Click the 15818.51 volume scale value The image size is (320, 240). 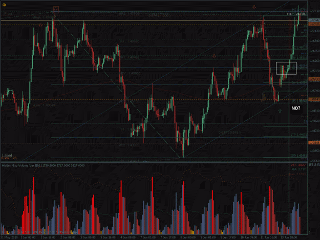(314, 165)
